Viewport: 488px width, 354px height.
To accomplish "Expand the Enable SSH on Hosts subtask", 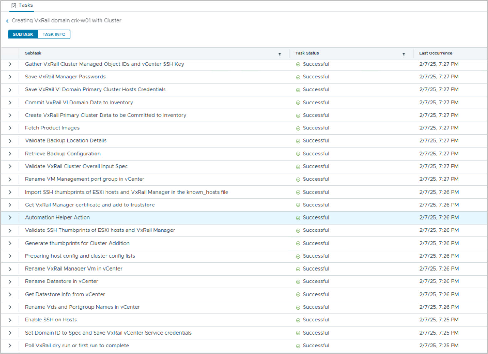I will (10, 320).
